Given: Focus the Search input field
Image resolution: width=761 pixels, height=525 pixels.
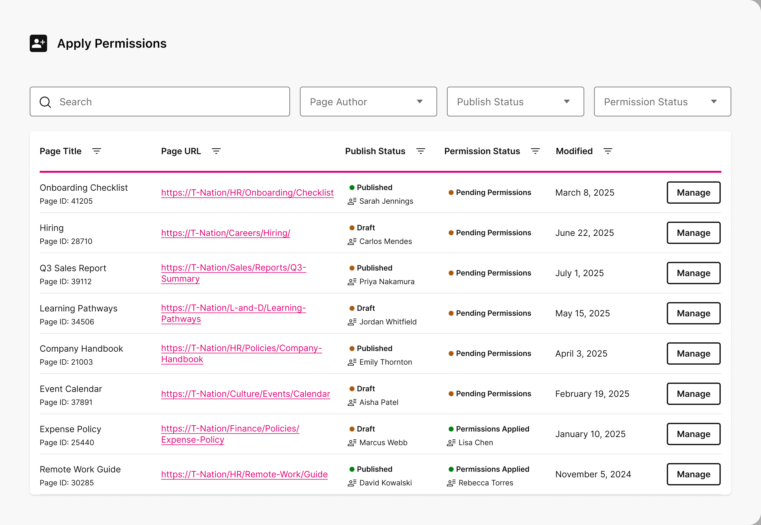Looking at the screenshot, I should [160, 102].
